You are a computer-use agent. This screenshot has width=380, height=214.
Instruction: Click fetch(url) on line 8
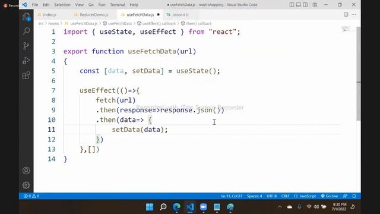(116, 100)
